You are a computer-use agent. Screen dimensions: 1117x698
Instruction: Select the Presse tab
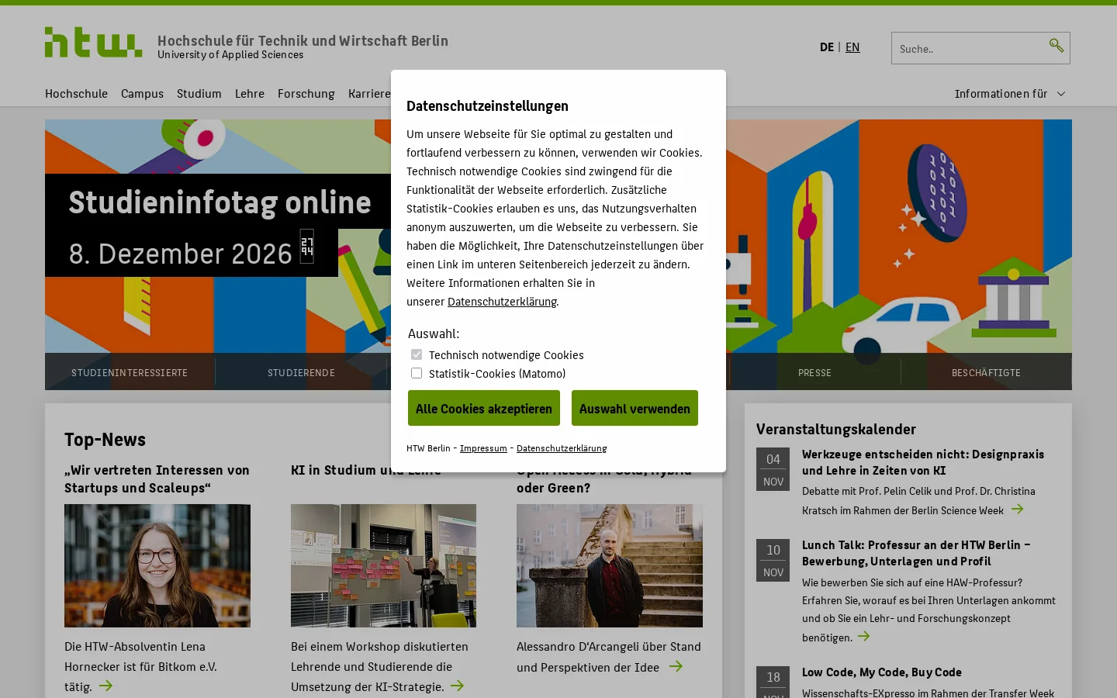tap(814, 372)
